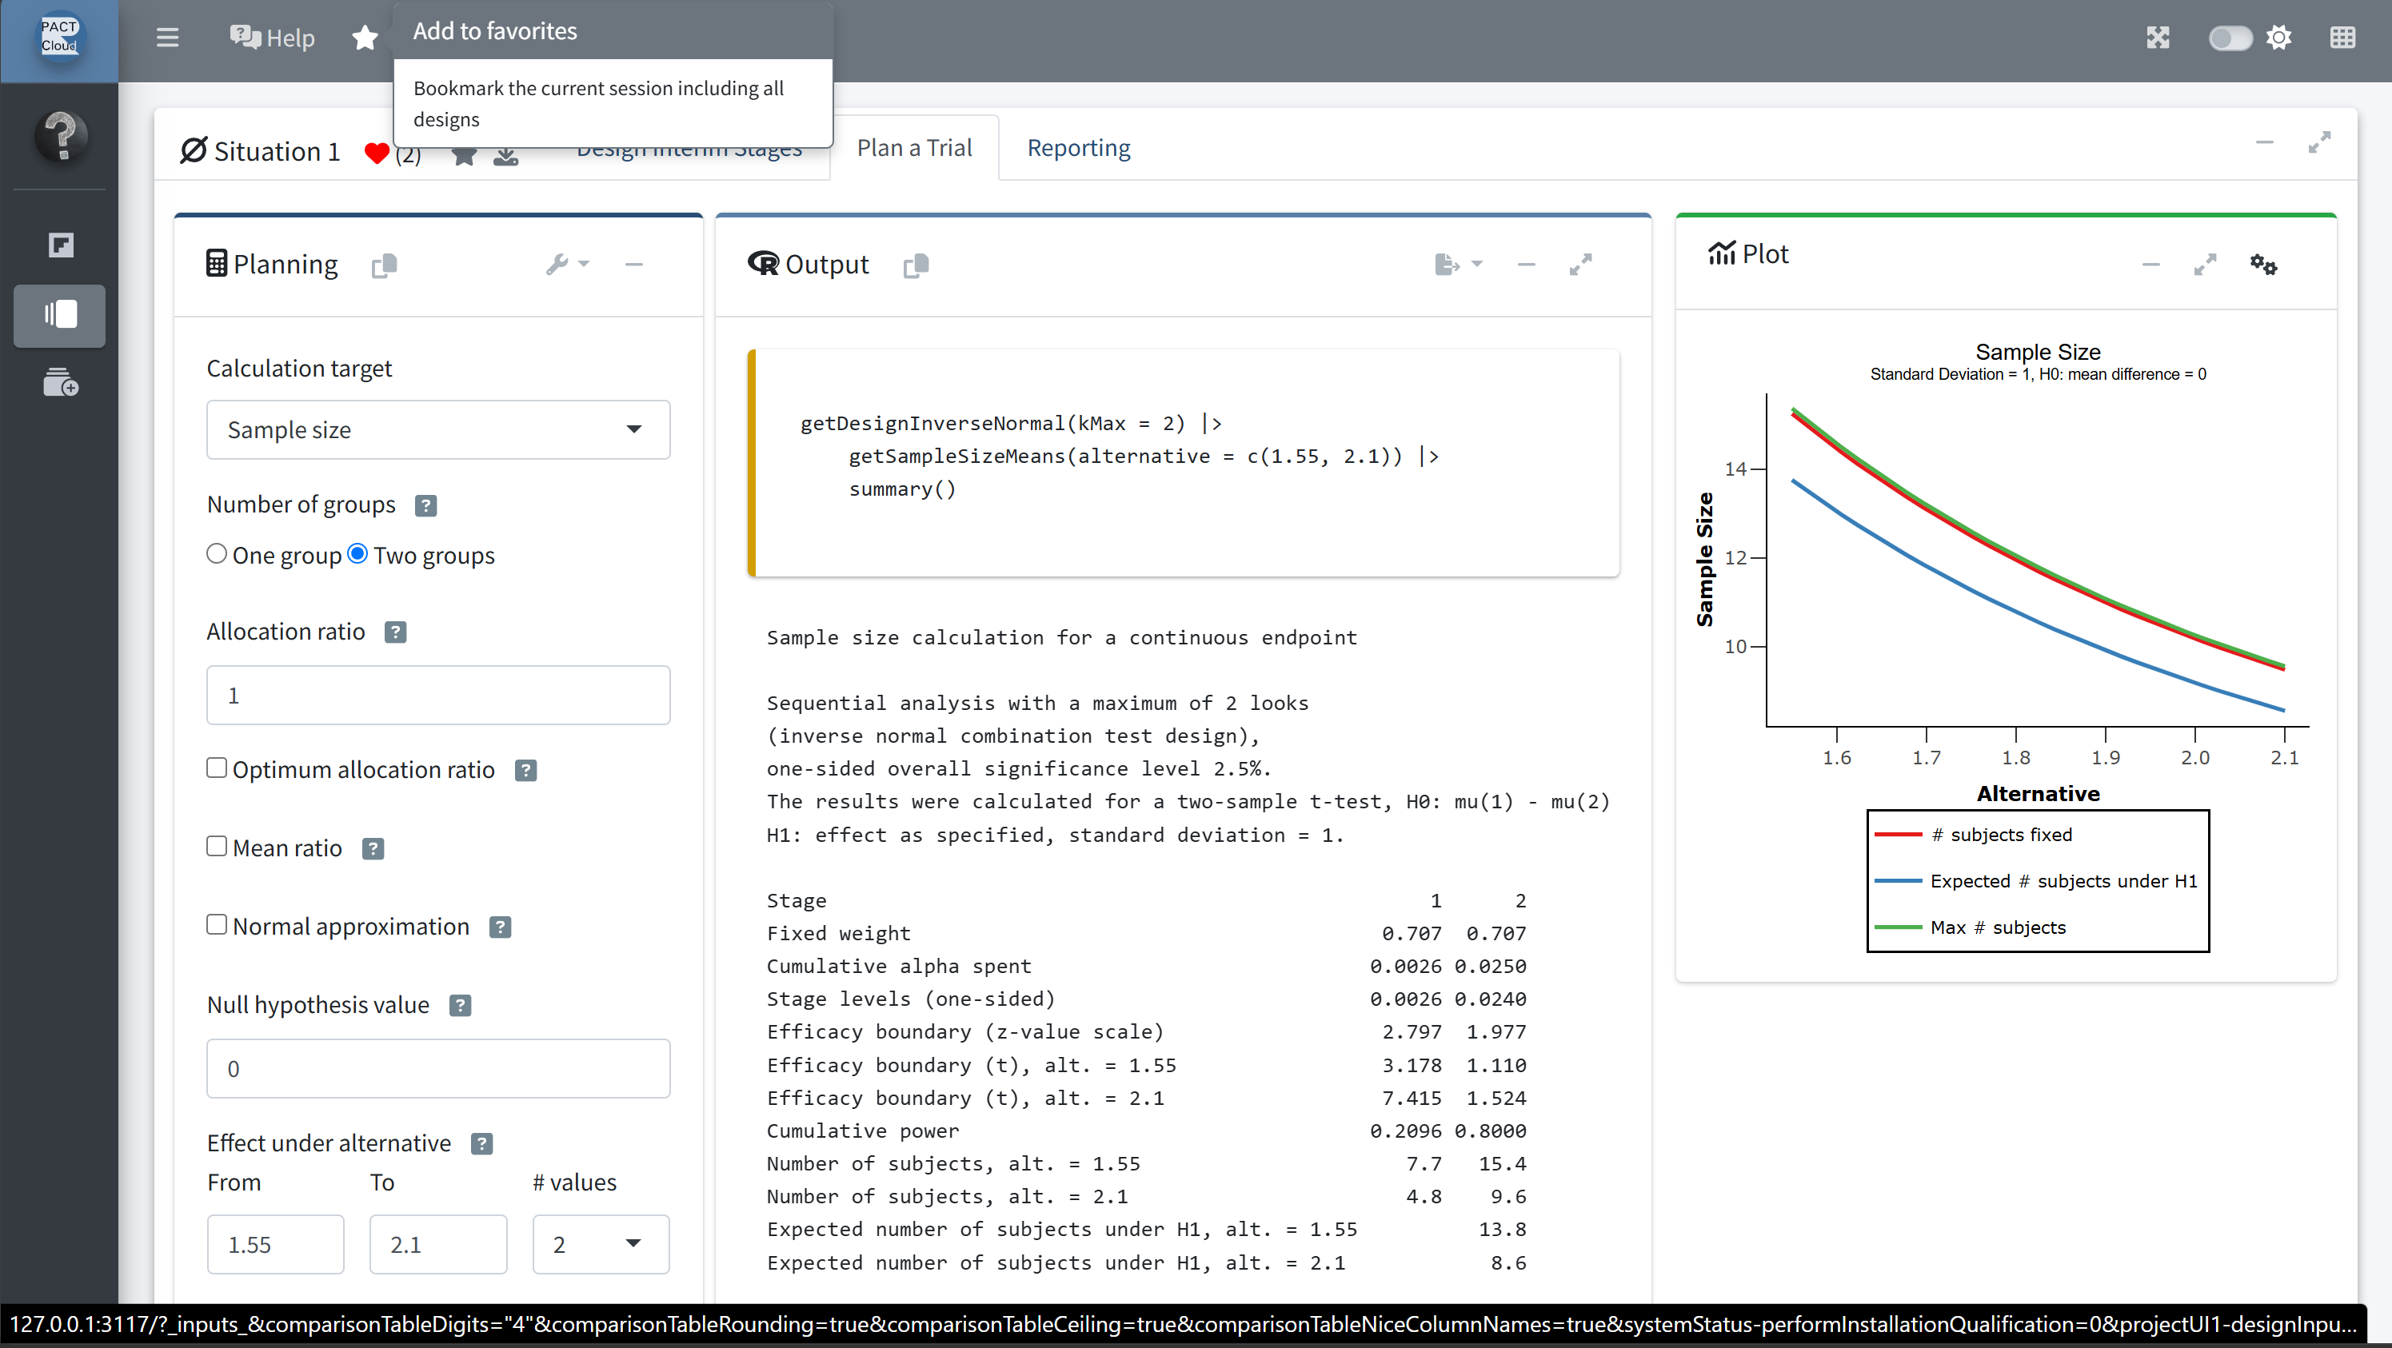Click the Sample Size plot title
The height and width of the screenshot is (1348, 2392).
[2037, 352]
